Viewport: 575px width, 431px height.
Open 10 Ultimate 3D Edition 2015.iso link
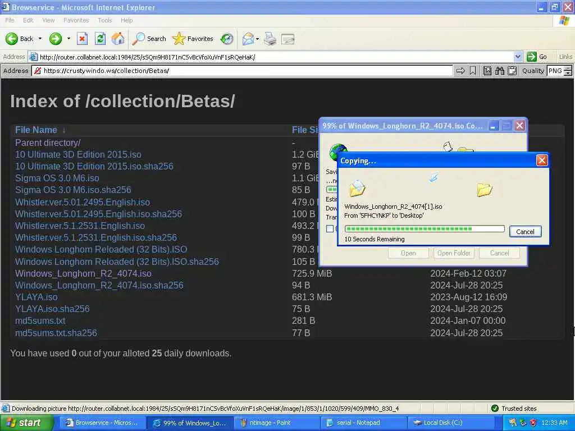78,155
